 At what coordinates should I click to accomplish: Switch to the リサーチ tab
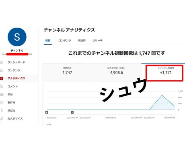coord(97,41)
